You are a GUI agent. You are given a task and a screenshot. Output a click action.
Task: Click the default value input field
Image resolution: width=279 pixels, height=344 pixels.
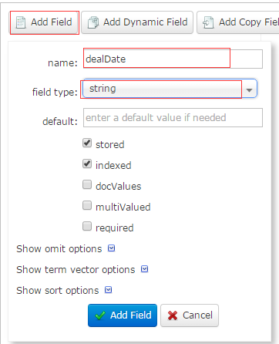pyautogui.click(x=173, y=118)
